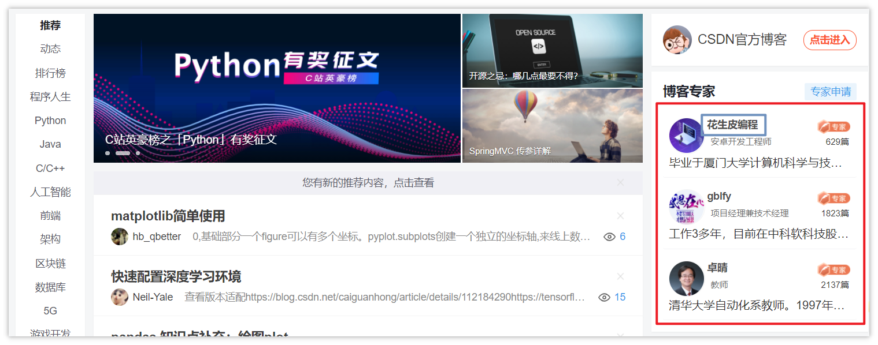
Task: Open article 快速配置深度学习环境
Action: tap(176, 276)
